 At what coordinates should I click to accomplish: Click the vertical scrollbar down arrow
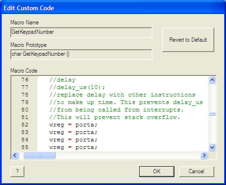tap(212, 147)
